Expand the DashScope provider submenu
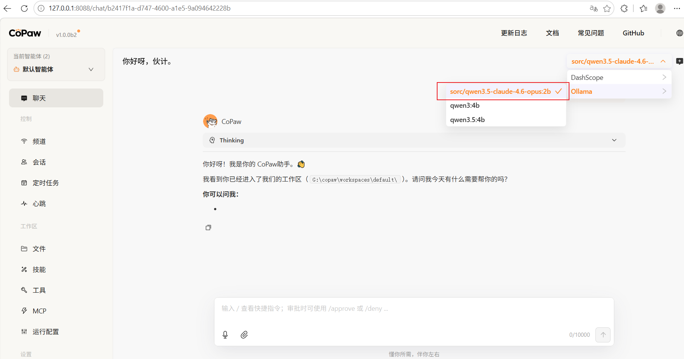The height and width of the screenshot is (359, 684). pyautogui.click(x=619, y=77)
